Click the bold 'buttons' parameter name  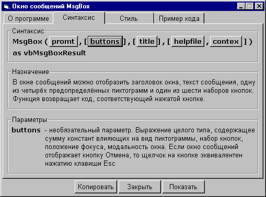[x=26, y=130]
